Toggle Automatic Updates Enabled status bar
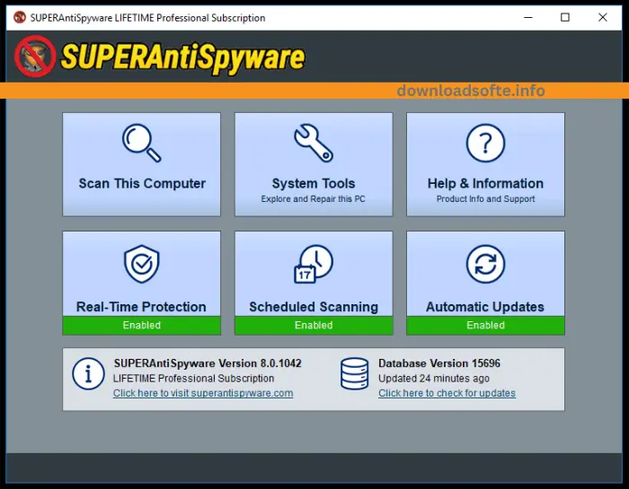Screen dimensions: 629x489 485,325
